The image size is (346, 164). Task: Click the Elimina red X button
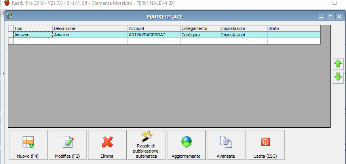(107, 145)
